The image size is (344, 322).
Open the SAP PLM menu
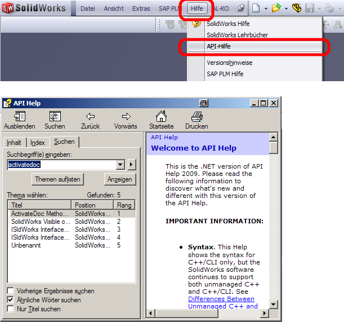point(169,8)
